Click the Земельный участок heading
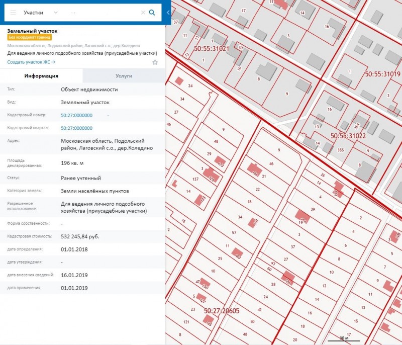The image size is (402, 345). [32, 31]
